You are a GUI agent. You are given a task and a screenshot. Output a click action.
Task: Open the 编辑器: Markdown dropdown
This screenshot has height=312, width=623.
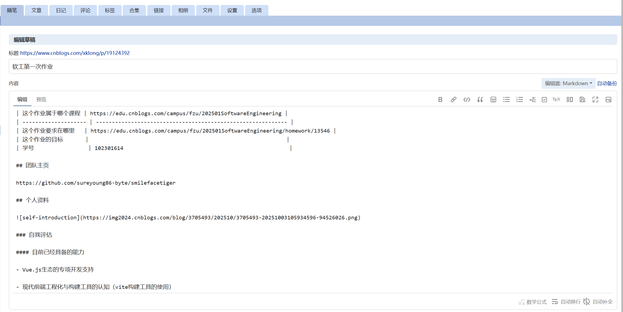568,83
